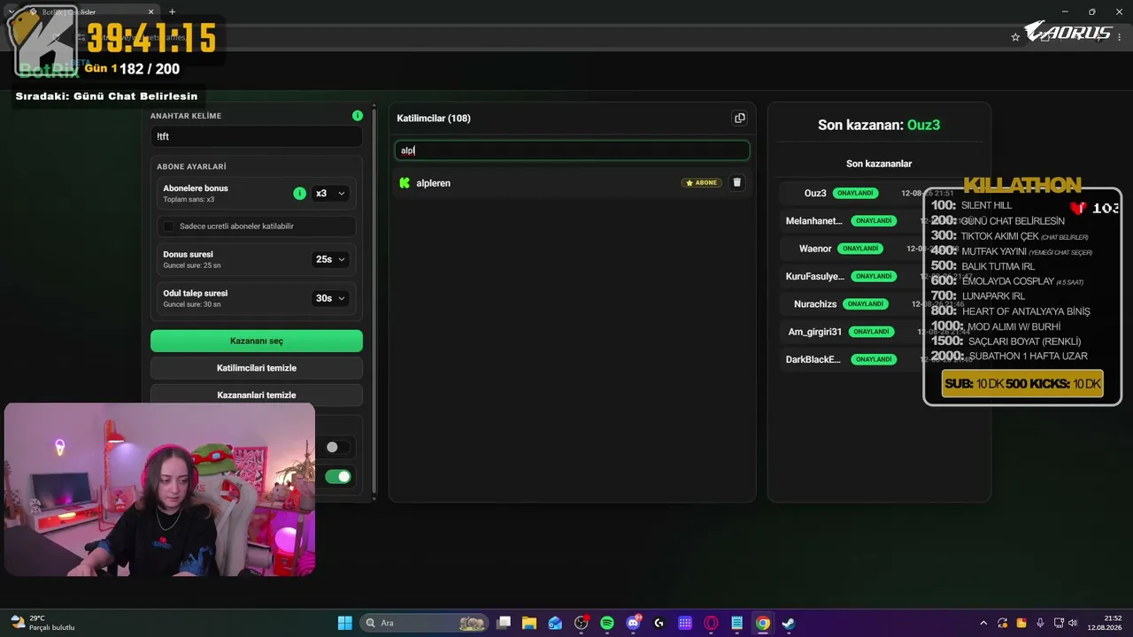
Task: Toggle the grey switch that is off
Action: point(337,448)
